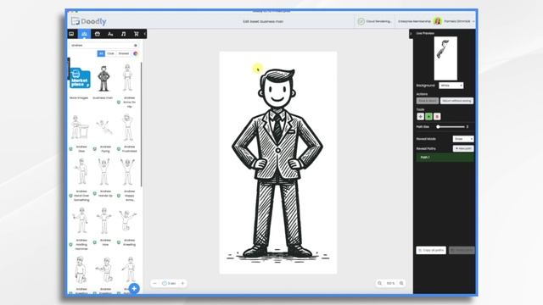Select the Andrew Arms On Hip thumbnail
The height and width of the screenshot is (305, 543).
point(127,77)
